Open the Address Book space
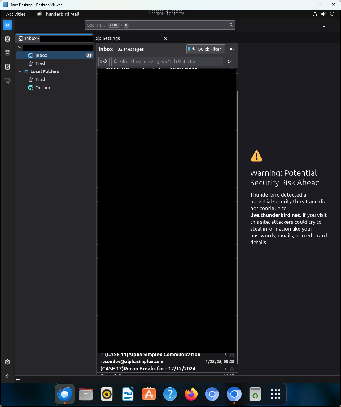This screenshot has height=407, width=341. [7, 39]
